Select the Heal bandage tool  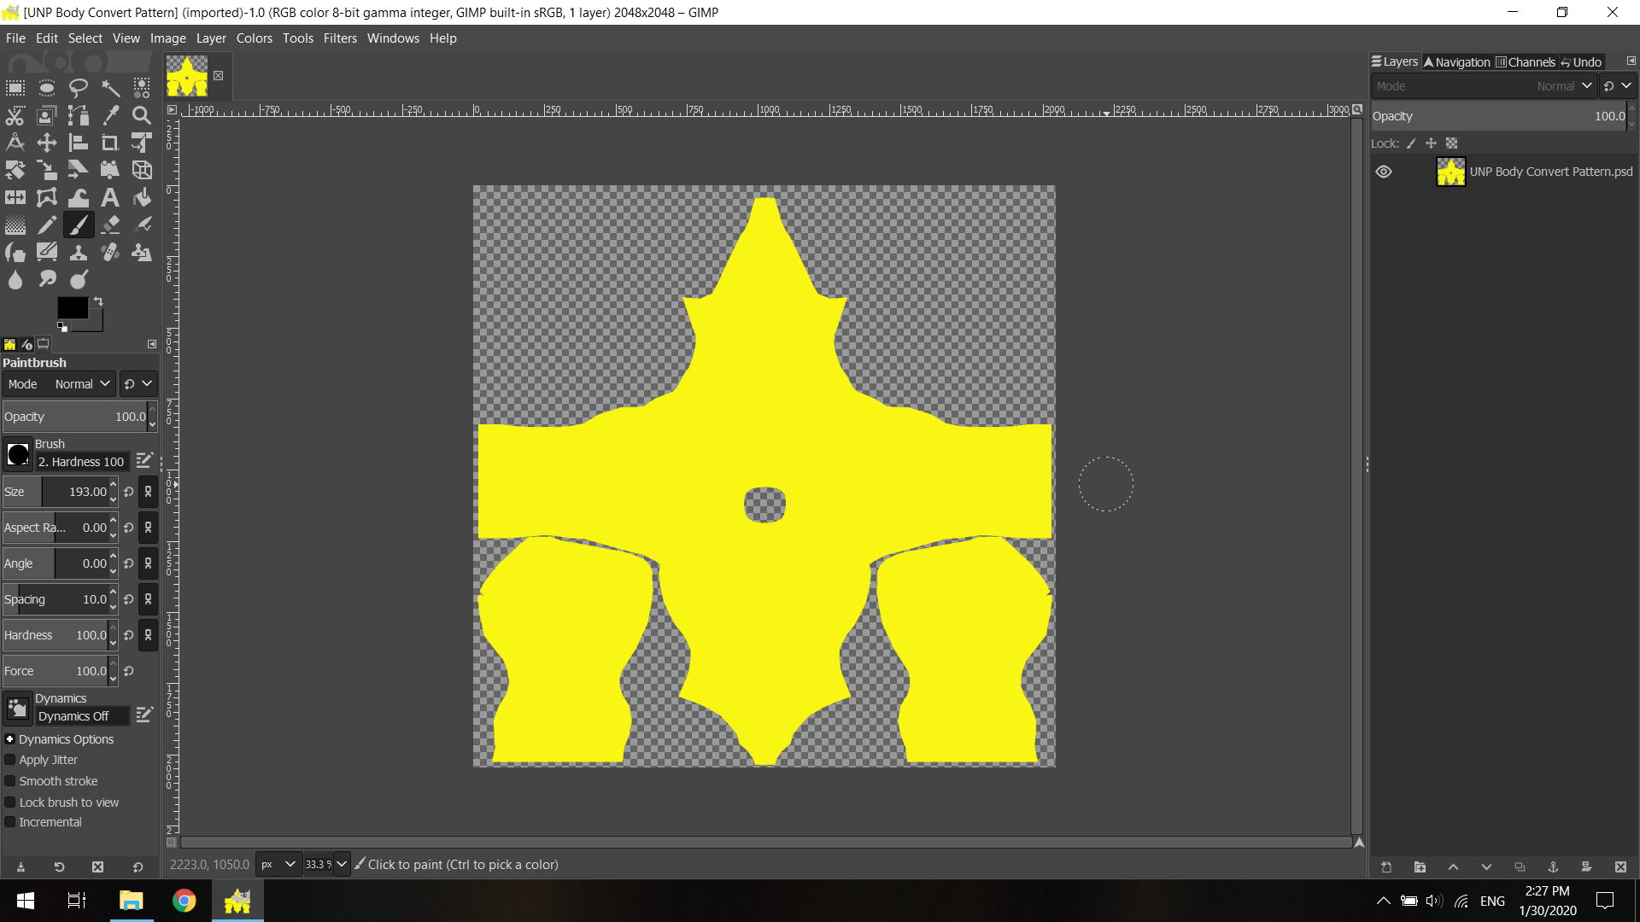click(x=110, y=252)
